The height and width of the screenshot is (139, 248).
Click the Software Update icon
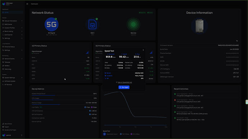3,81
